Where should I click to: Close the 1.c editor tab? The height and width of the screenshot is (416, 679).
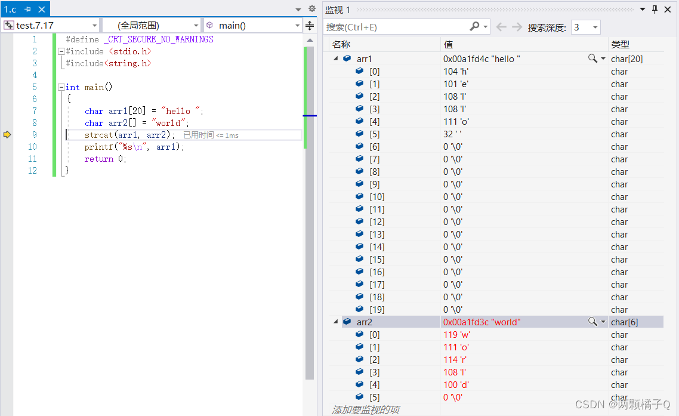click(x=42, y=9)
